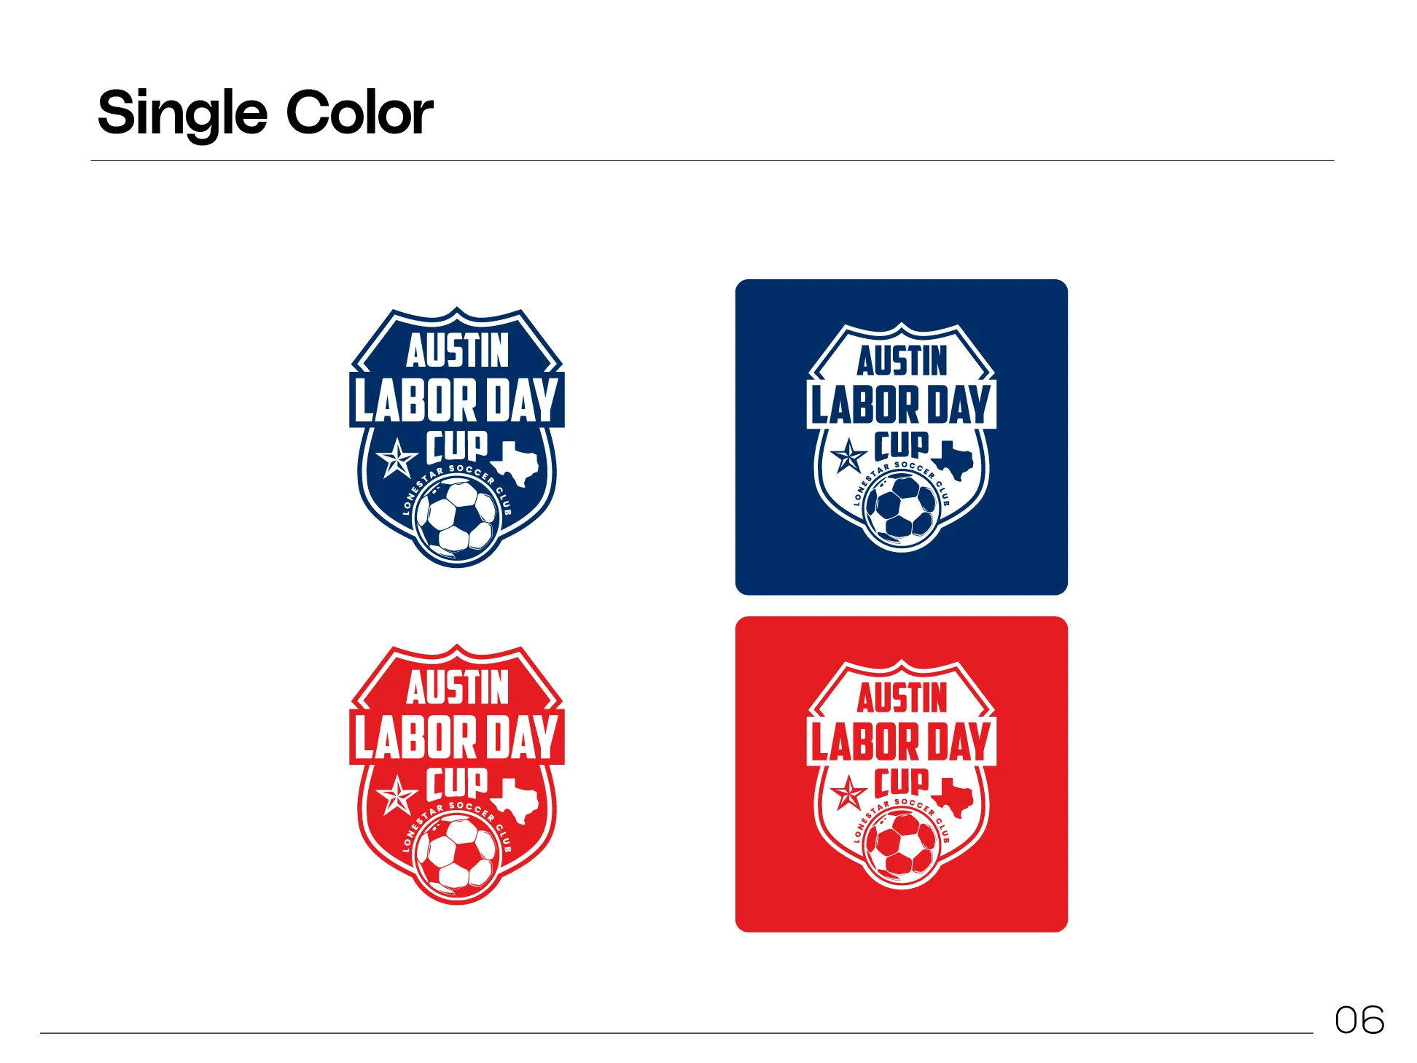Image resolution: width=1417 pixels, height=1063 pixels.
Task: Click the navy background color square
Action: coord(902,437)
